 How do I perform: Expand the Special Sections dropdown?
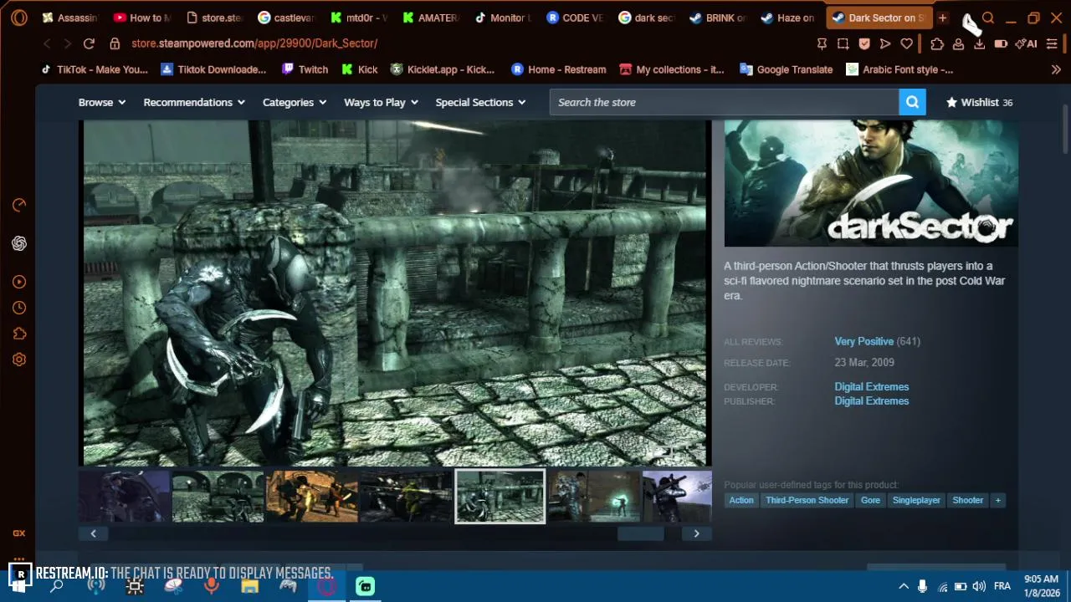[480, 102]
